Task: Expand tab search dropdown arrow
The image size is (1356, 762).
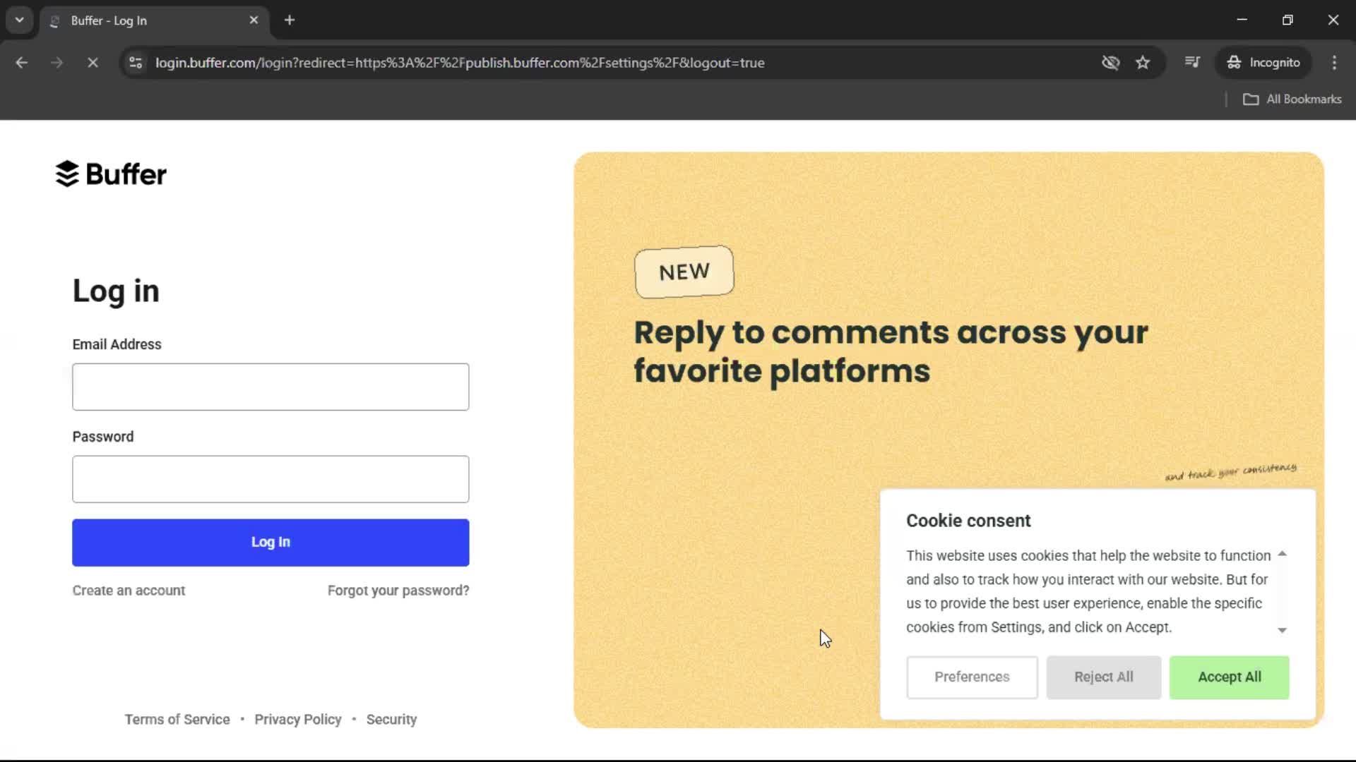Action: [20, 20]
